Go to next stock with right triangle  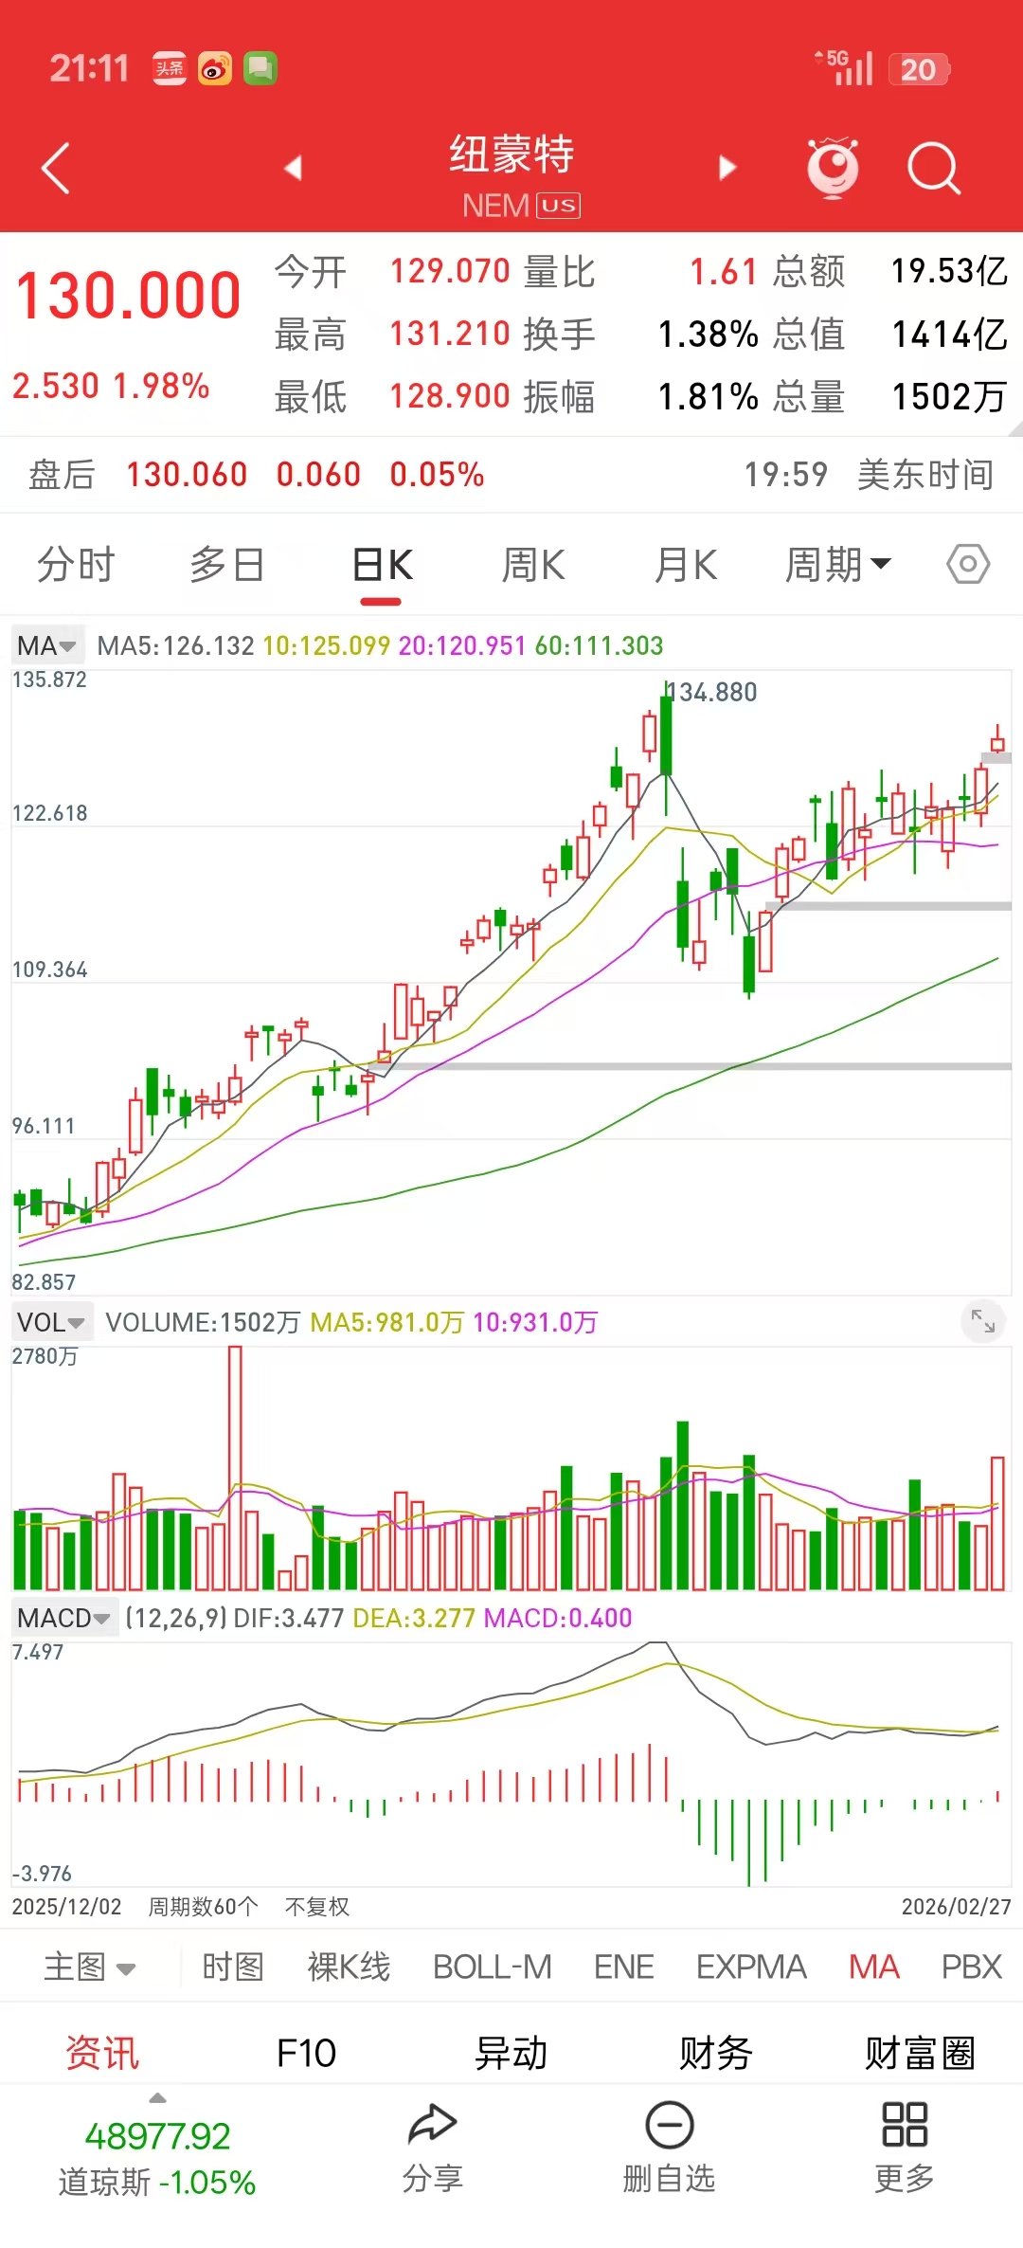(727, 168)
